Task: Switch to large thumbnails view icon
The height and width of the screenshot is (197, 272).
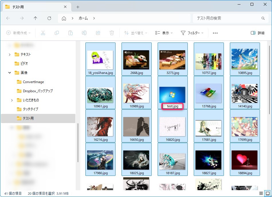Action: (267, 193)
